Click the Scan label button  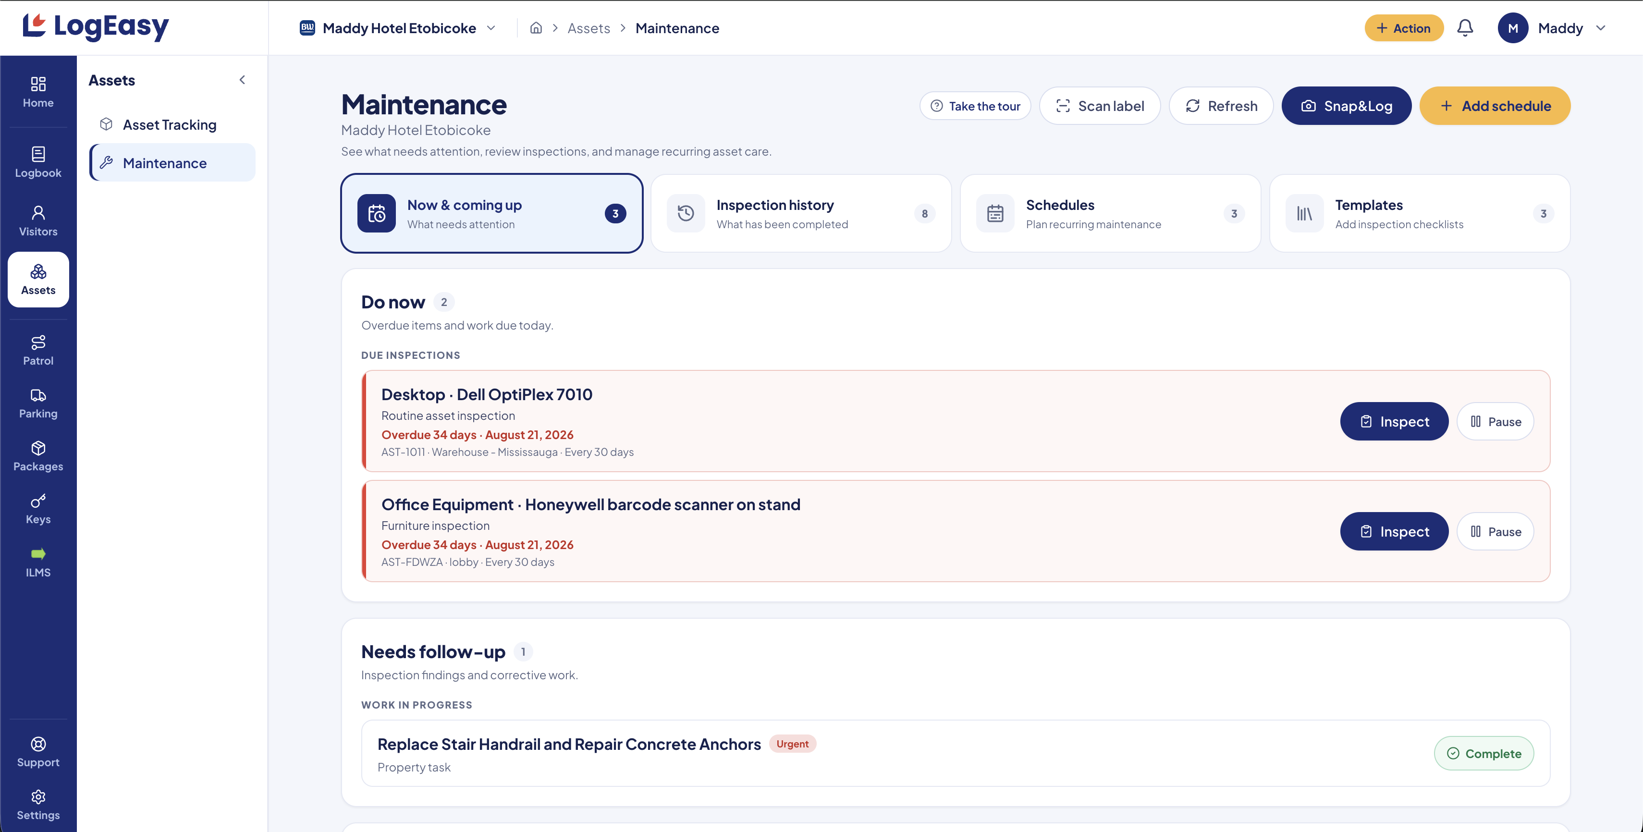1100,106
